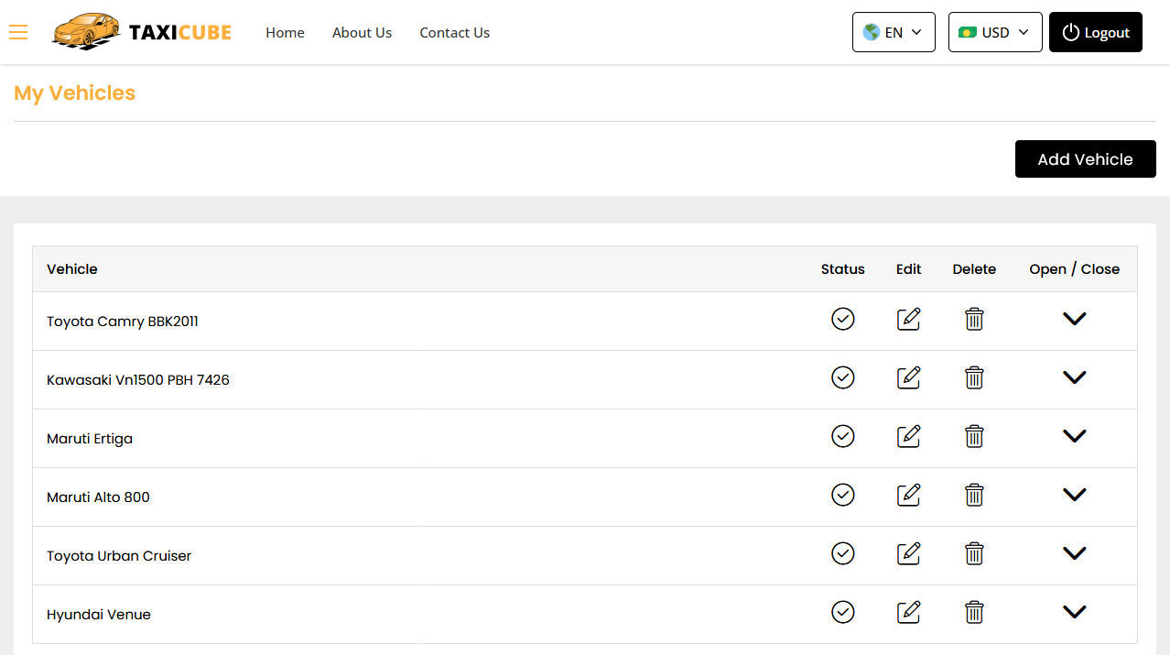
Task: Delete the Toyota Camry BBK2011 vehicle
Action: click(974, 319)
